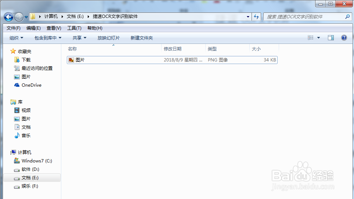The width and height of the screenshot is (354, 199).
Task: Click 放映幻灯片 button
Action: coord(109,38)
